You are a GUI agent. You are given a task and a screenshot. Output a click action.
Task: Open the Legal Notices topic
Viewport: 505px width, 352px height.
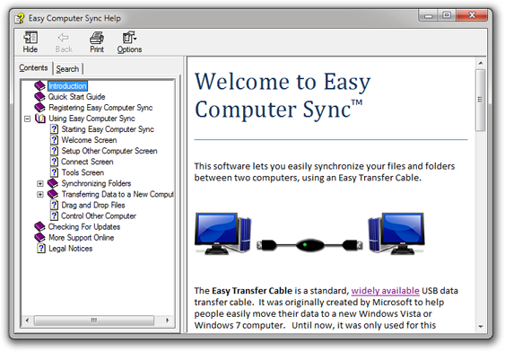[x=70, y=249]
